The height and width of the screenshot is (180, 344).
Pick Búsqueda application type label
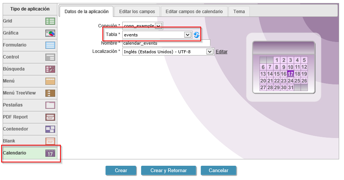(x=14, y=69)
